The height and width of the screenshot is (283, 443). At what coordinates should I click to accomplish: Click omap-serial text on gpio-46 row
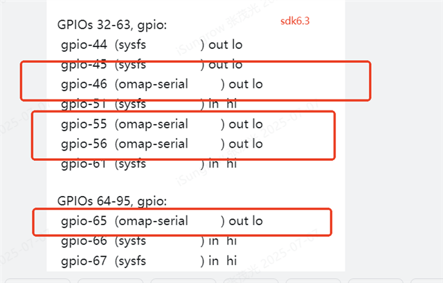[x=153, y=84]
